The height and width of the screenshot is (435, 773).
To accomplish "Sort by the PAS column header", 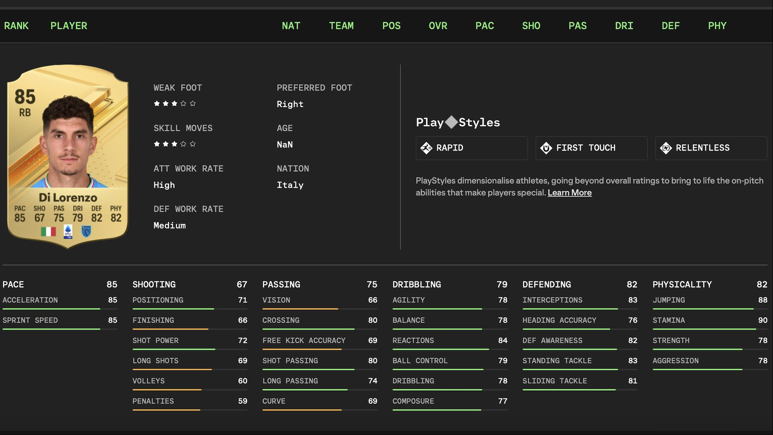I will tap(577, 26).
